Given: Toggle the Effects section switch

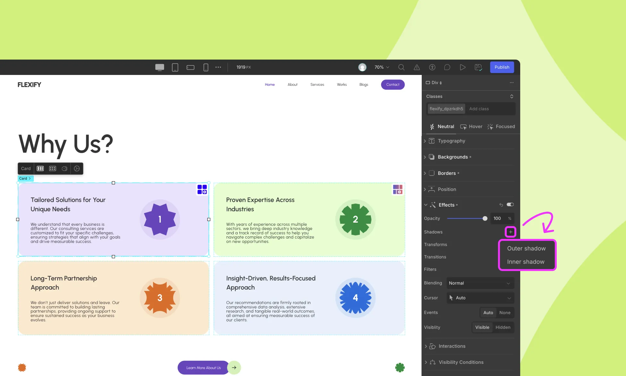Looking at the screenshot, I should (x=510, y=205).
